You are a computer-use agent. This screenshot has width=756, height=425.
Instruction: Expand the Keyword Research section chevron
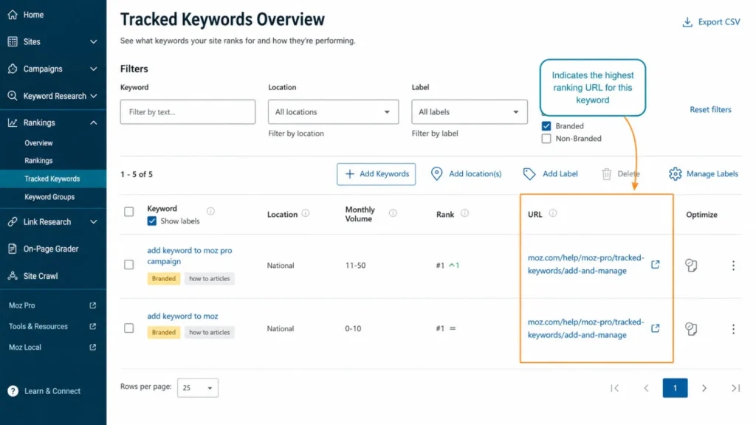coord(94,96)
